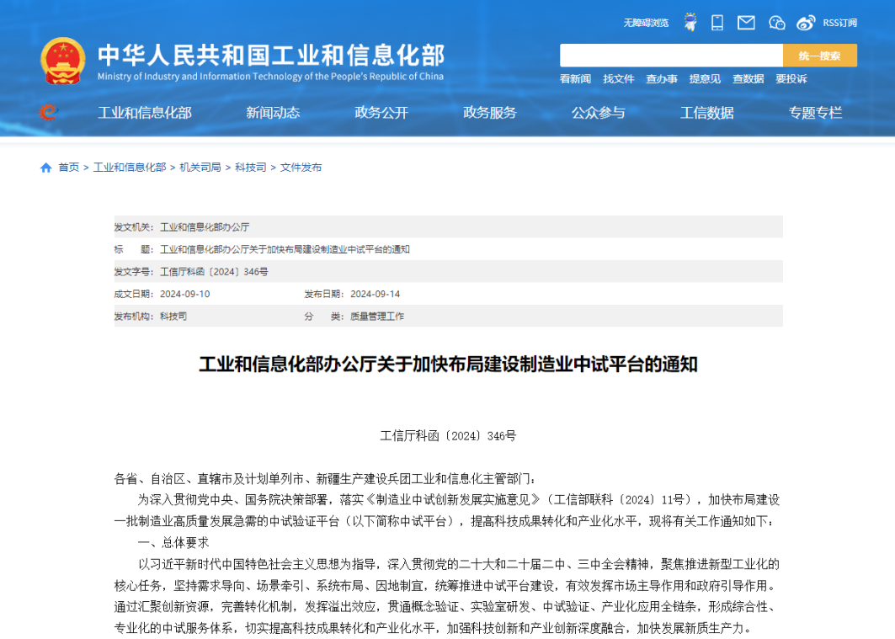
Task: Click the 找文件 quick link
Action: pyautogui.click(x=618, y=78)
